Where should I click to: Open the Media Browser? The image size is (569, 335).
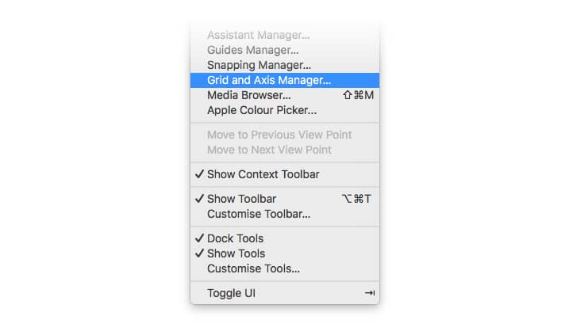point(285,95)
